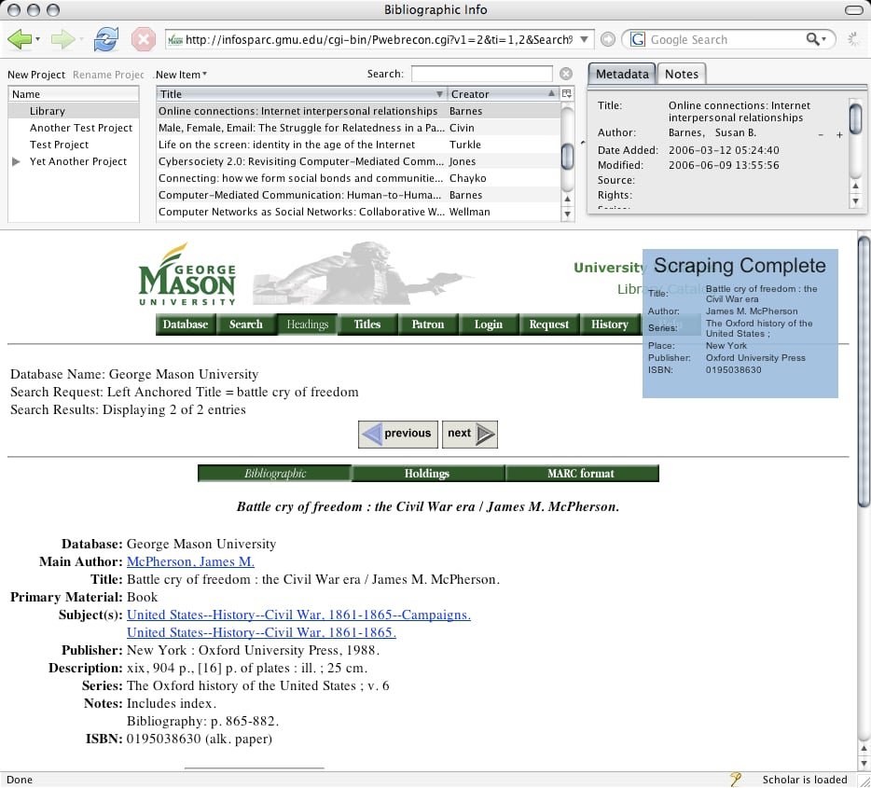
Task: Click the magnifying glass search icon
Action: click(812, 39)
